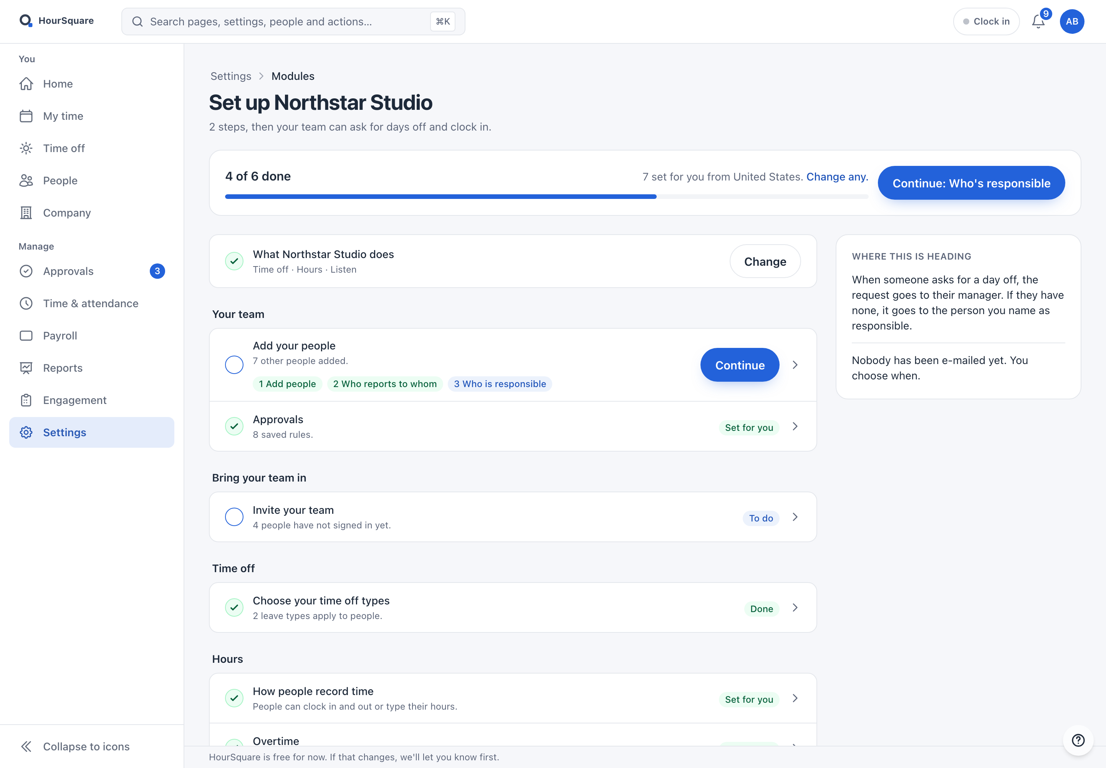Expand the Add your people row chevron
This screenshot has height=768, width=1106.
[795, 365]
